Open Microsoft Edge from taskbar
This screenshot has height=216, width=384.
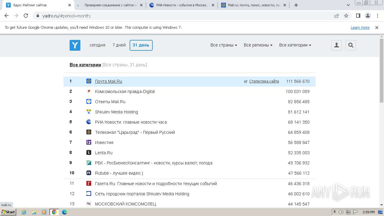click(64, 212)
